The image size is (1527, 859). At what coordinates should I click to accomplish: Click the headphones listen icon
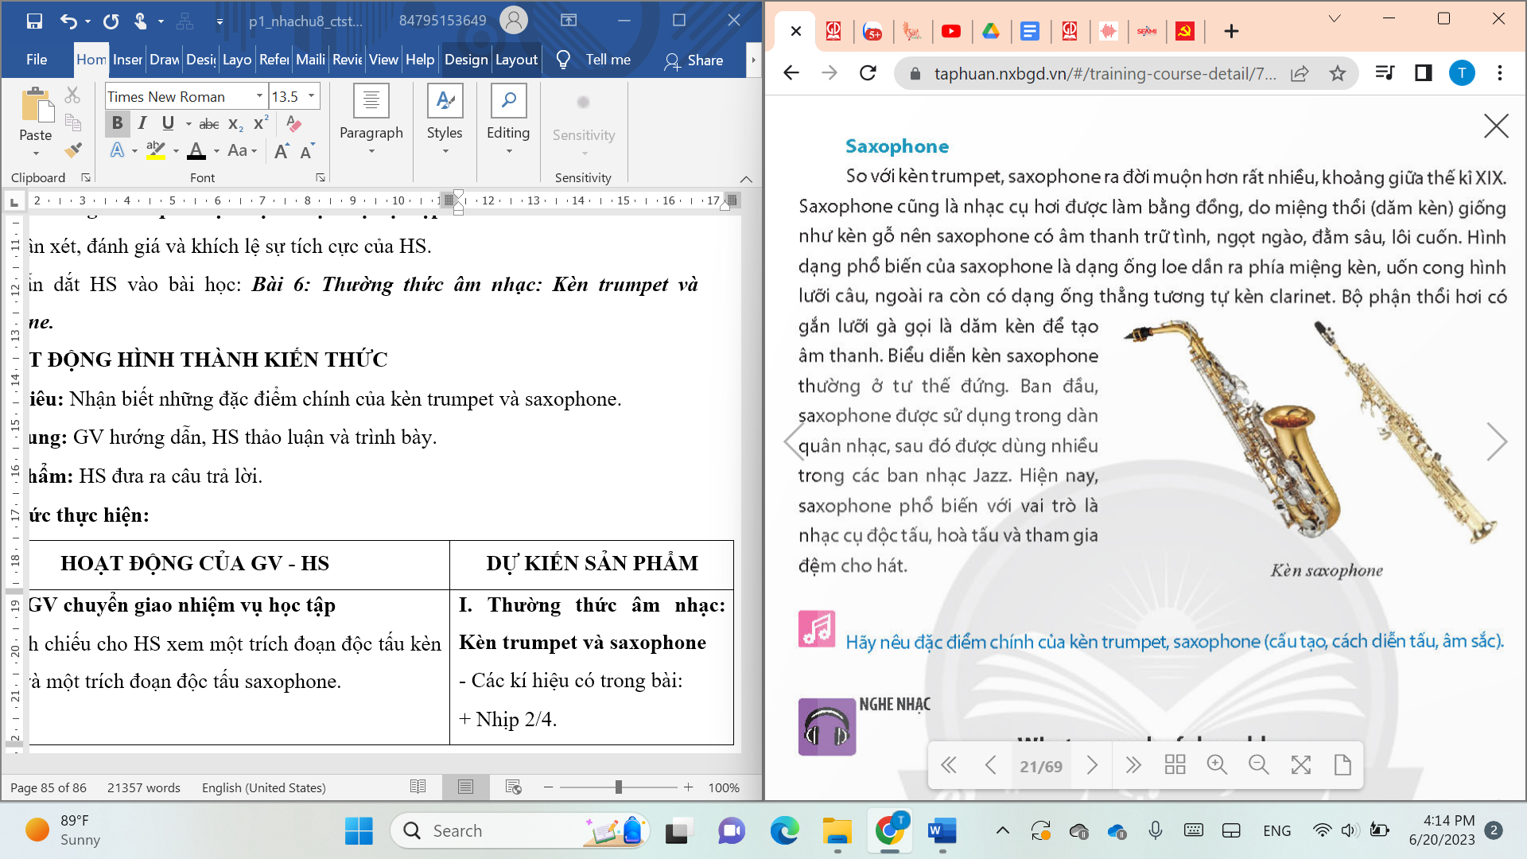[x=827, y=727]
